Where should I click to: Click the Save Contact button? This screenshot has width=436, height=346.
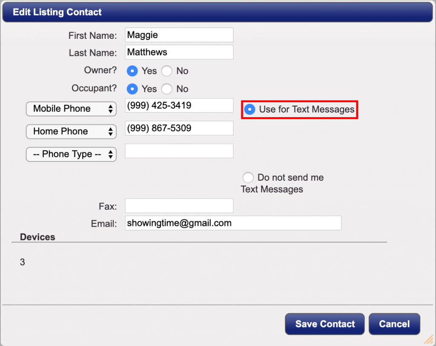coord(324,324)
